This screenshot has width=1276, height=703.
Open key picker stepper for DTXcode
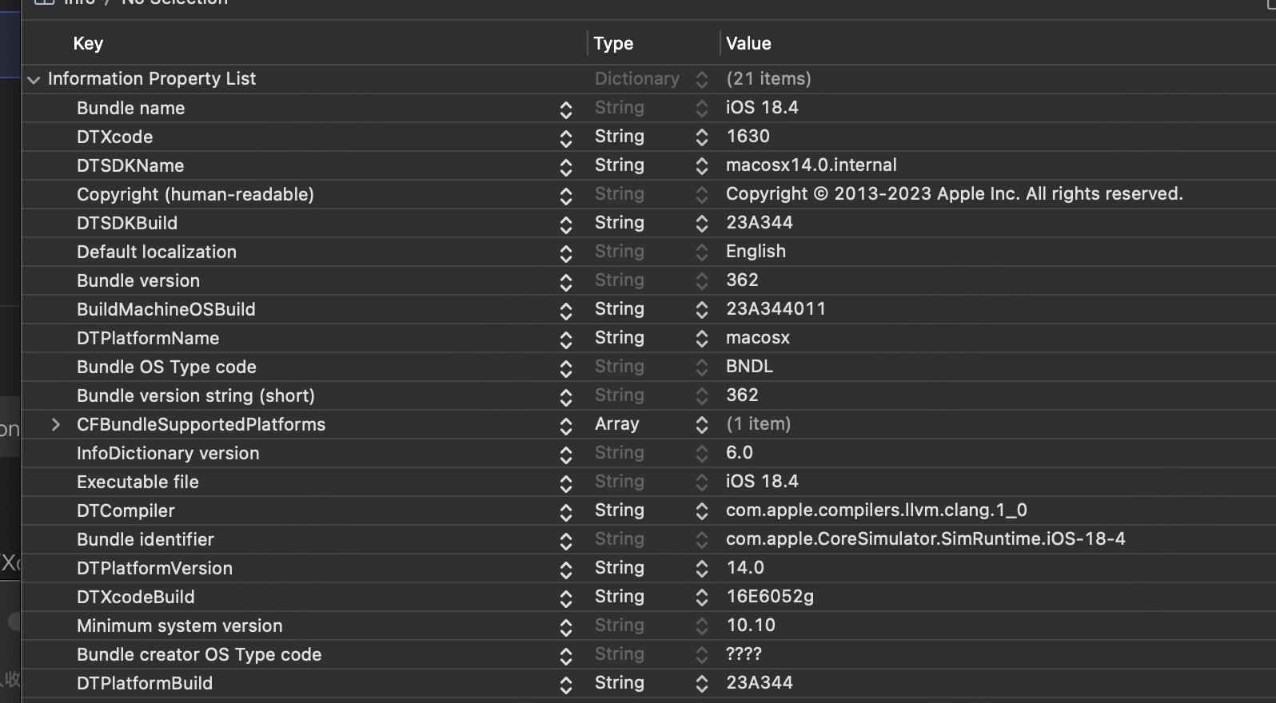pos(566,137)
